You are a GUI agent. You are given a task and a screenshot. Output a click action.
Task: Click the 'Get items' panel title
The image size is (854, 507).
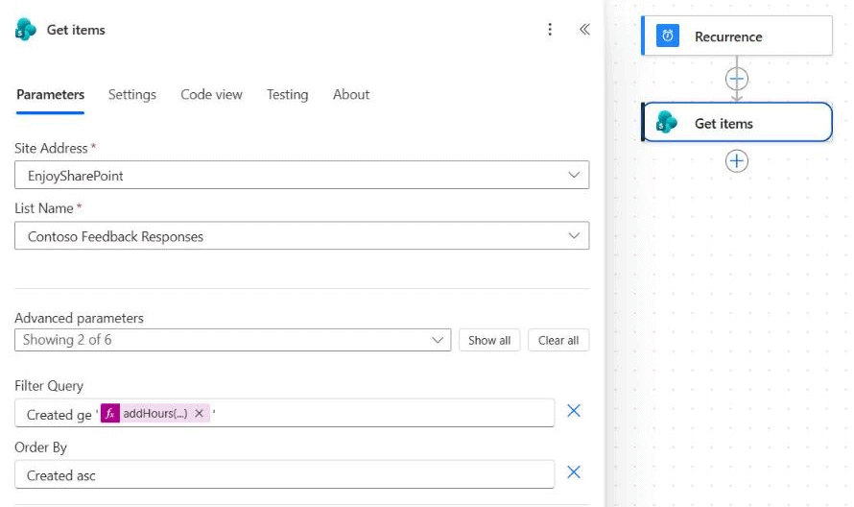[x=76, y=30]
